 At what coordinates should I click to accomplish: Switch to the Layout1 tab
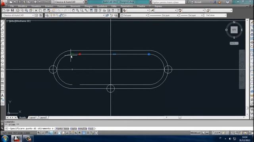33,118
